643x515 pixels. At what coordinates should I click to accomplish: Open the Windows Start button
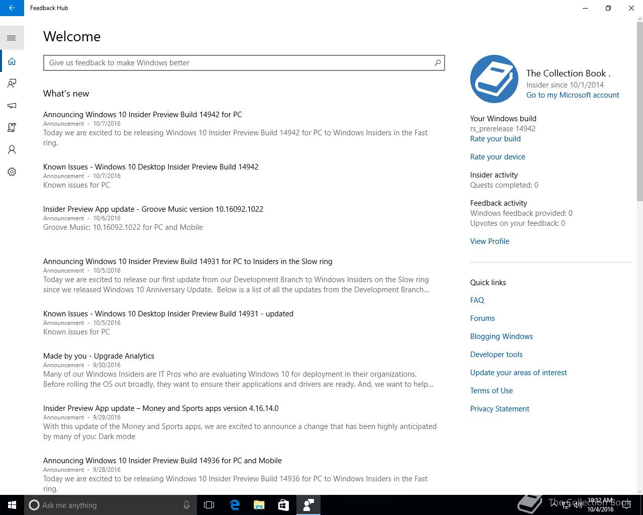point(12,505)
